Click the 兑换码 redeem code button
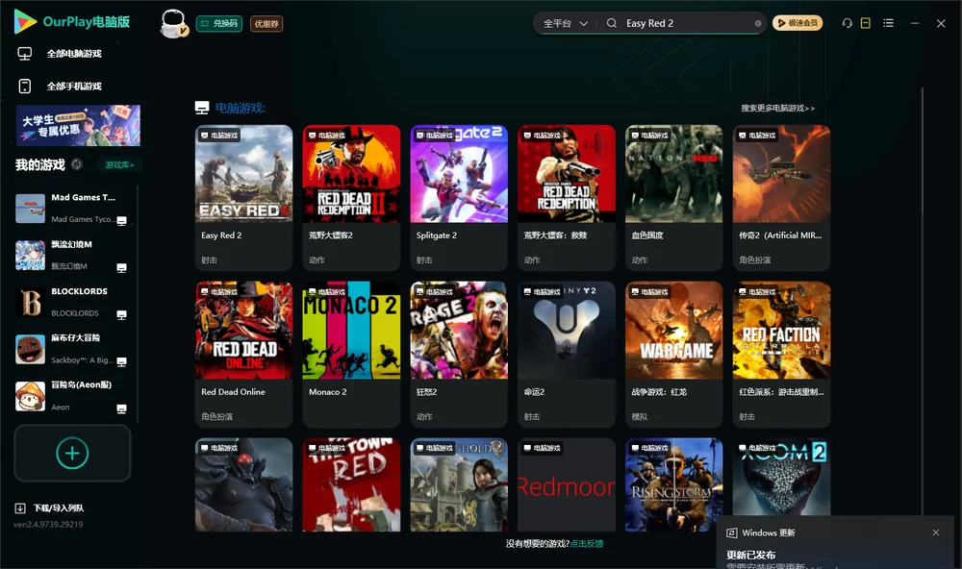Image resolution: width=962 pixels, height=569 pixels. 219,23
